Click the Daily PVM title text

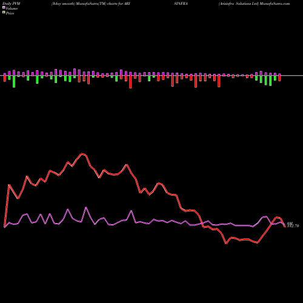(x=11, y=4)
